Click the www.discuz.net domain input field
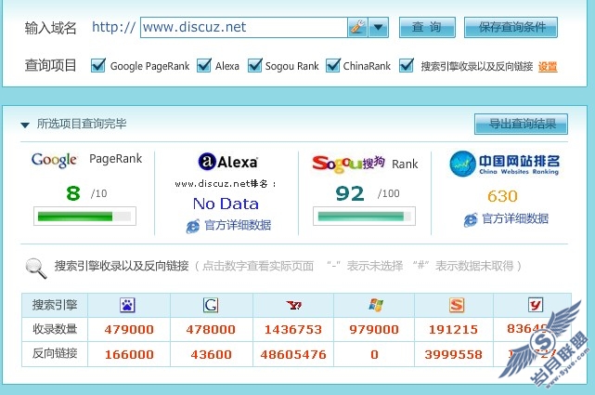 point(244,27)
